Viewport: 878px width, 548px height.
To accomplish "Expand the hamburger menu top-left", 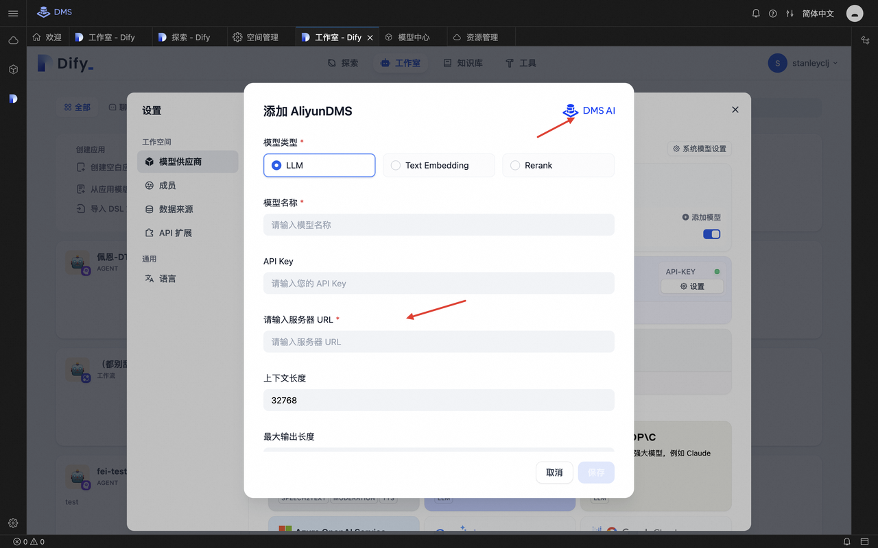I will (12, 12).
